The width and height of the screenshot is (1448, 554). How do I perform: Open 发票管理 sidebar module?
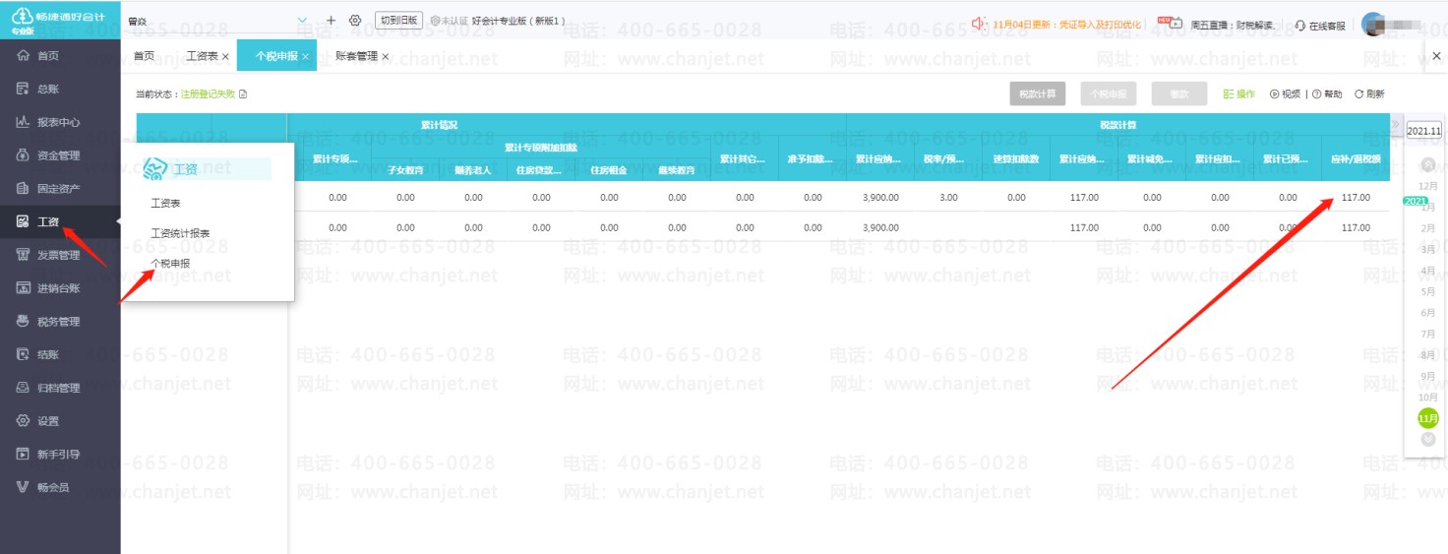coord(58,255)
